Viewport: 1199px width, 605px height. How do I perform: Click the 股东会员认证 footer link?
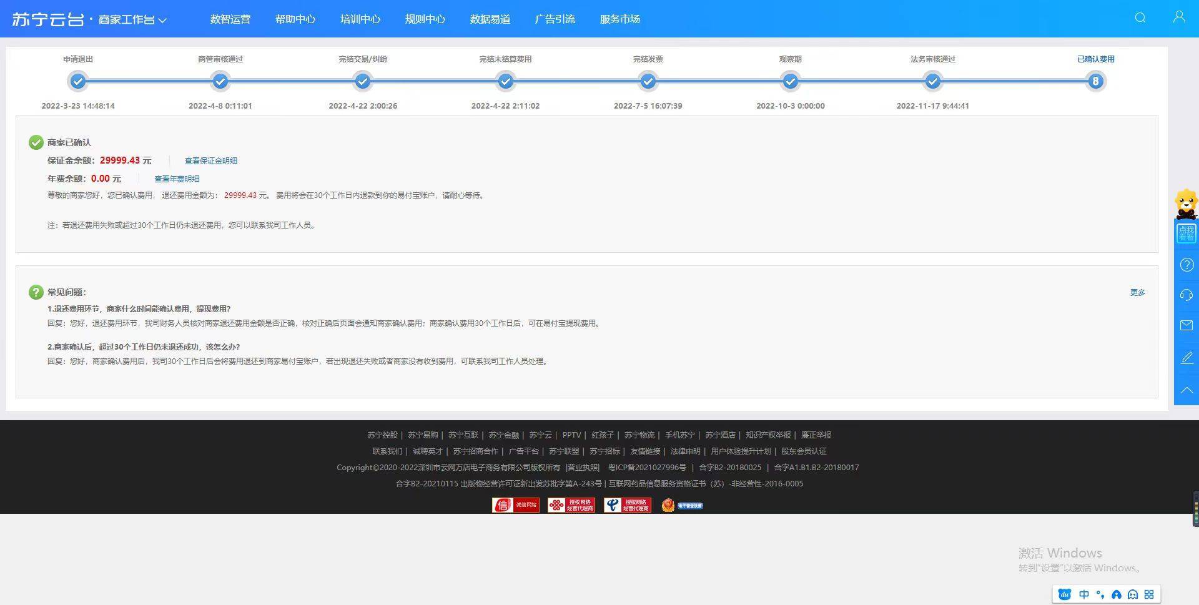click(804, 451)
